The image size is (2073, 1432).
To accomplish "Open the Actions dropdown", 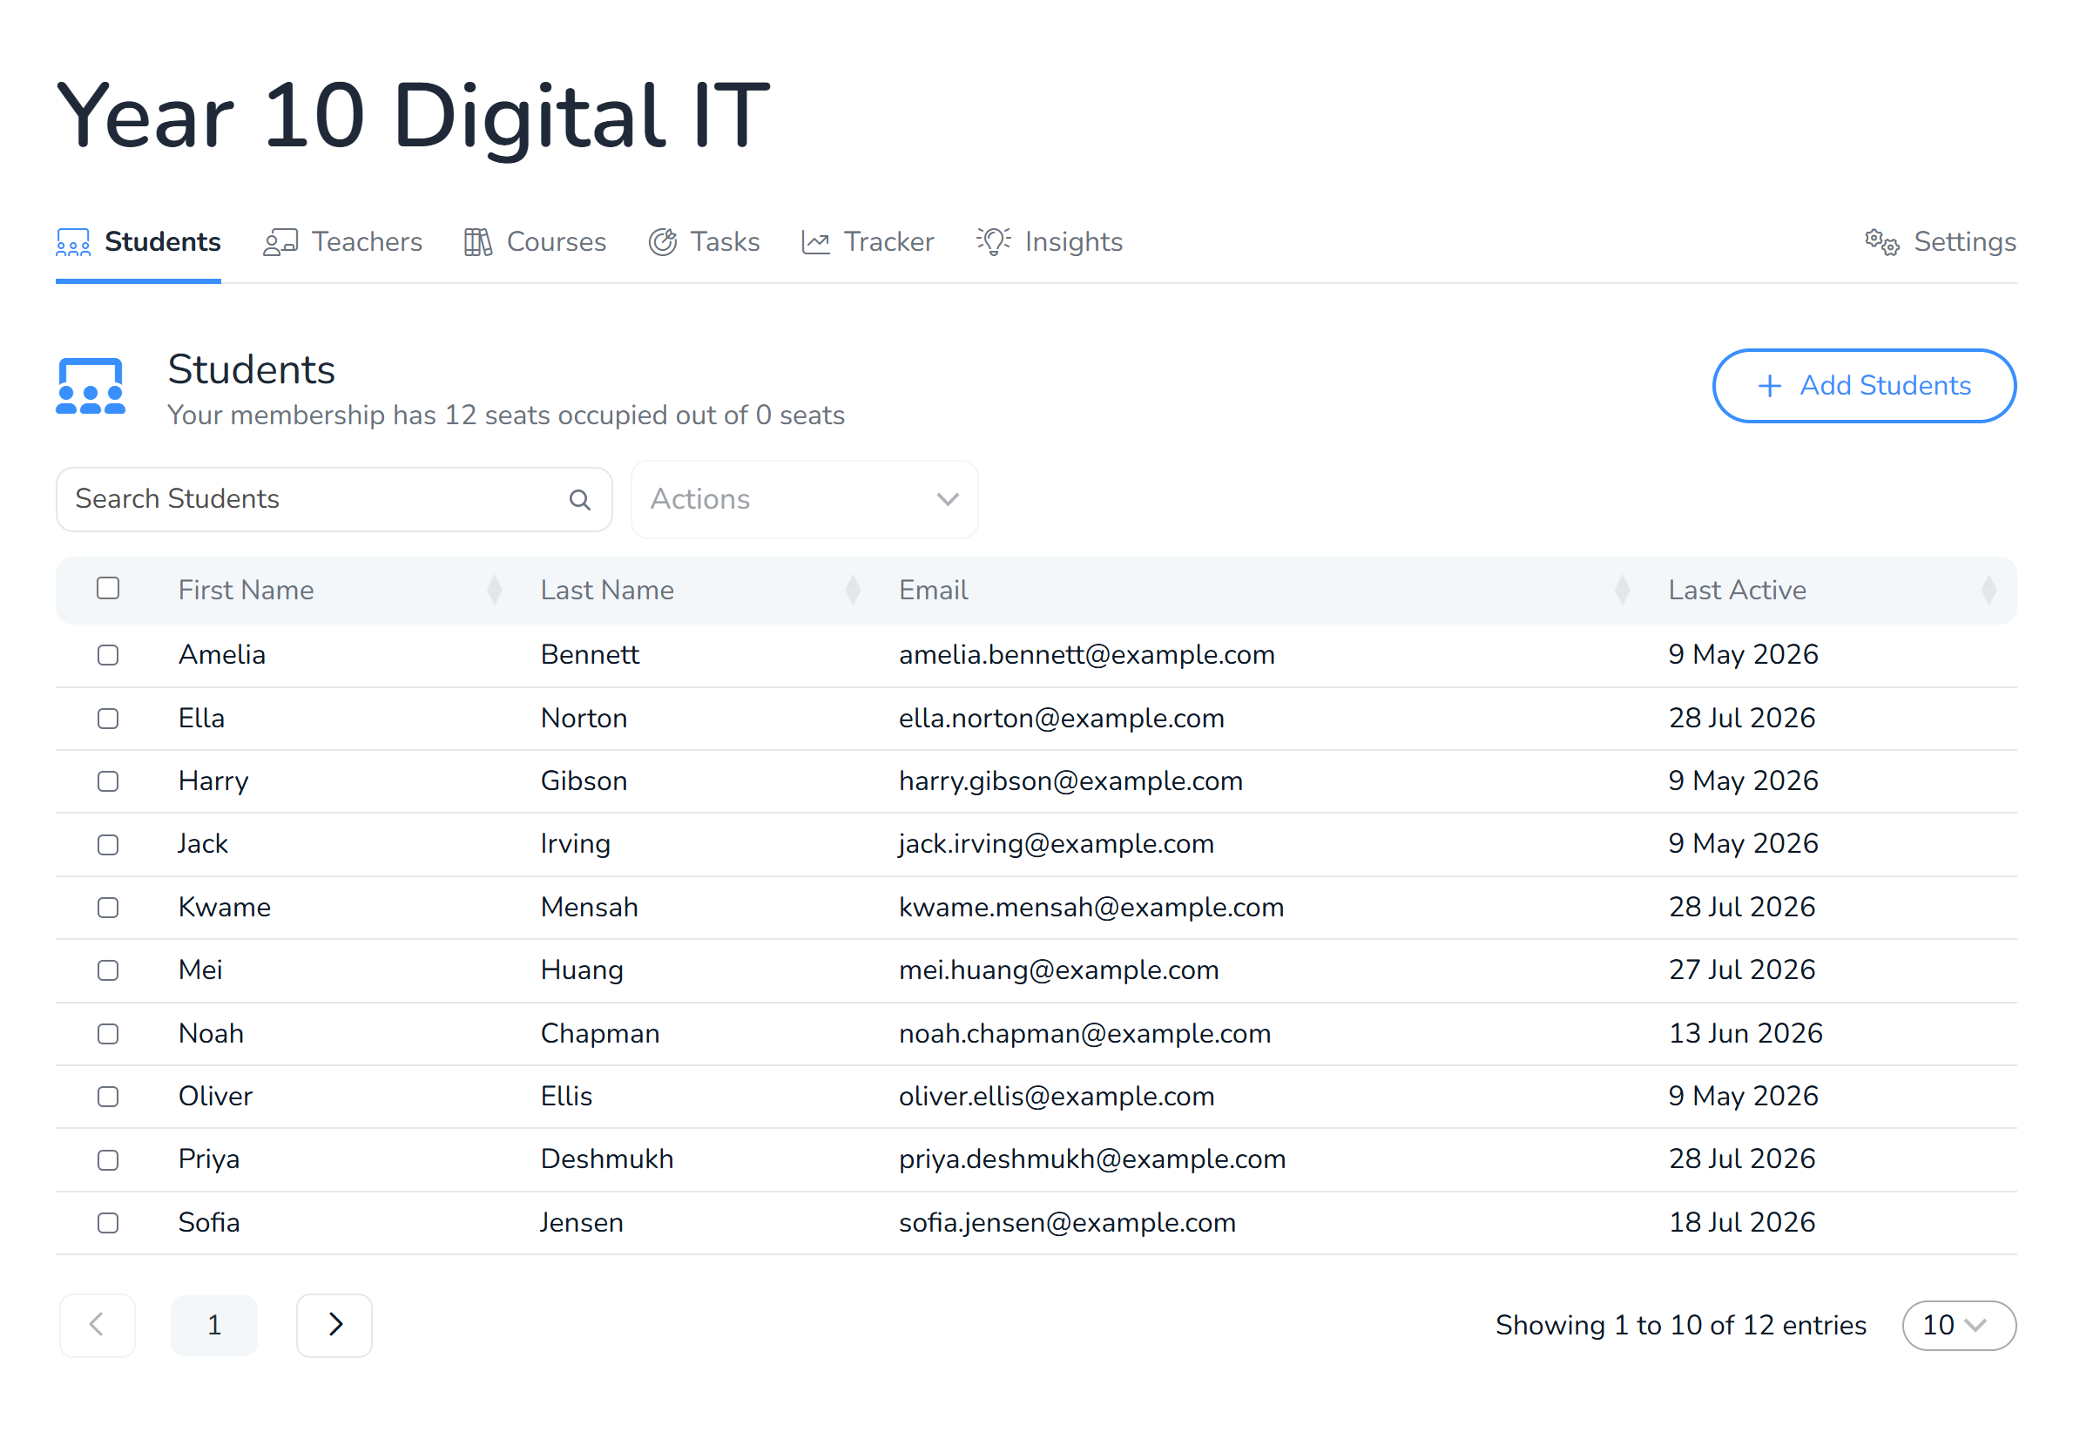I will tap(805, 500).
